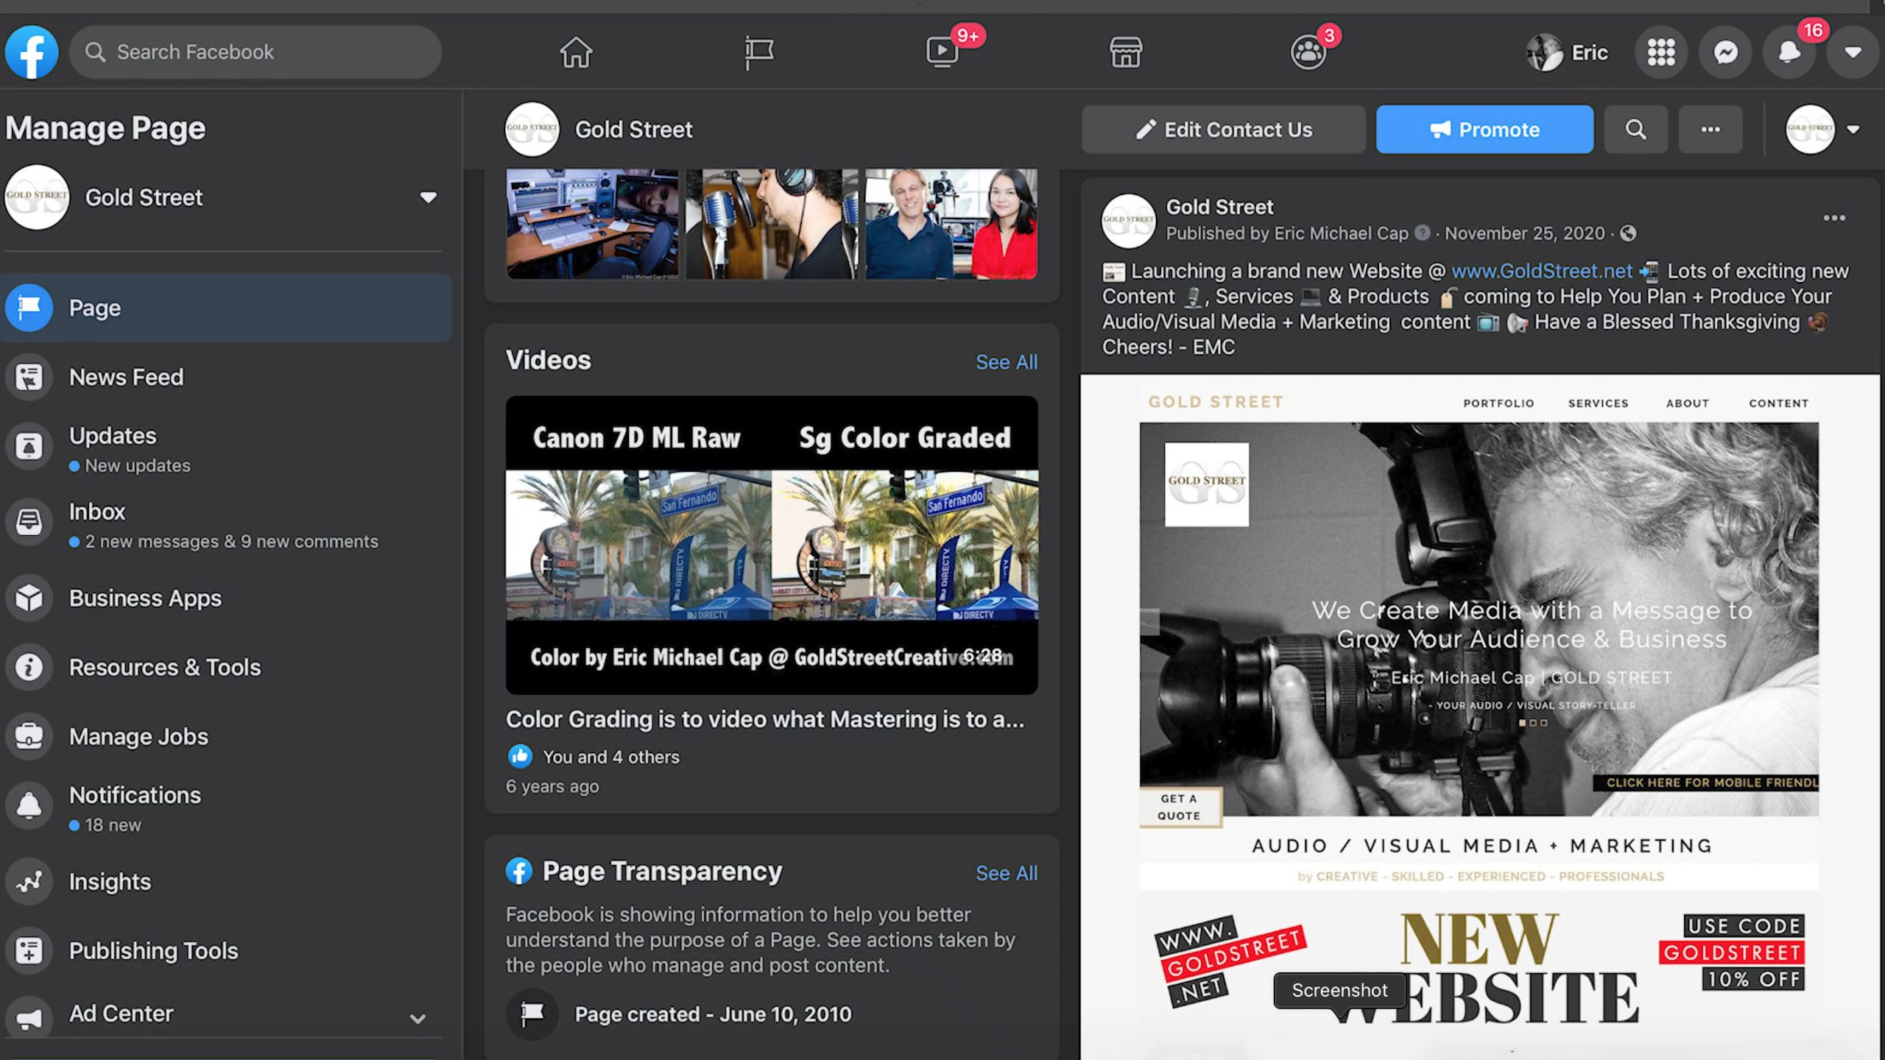Click See All for Videos
The image size is (1885, 1060).
coord(1007,362)
